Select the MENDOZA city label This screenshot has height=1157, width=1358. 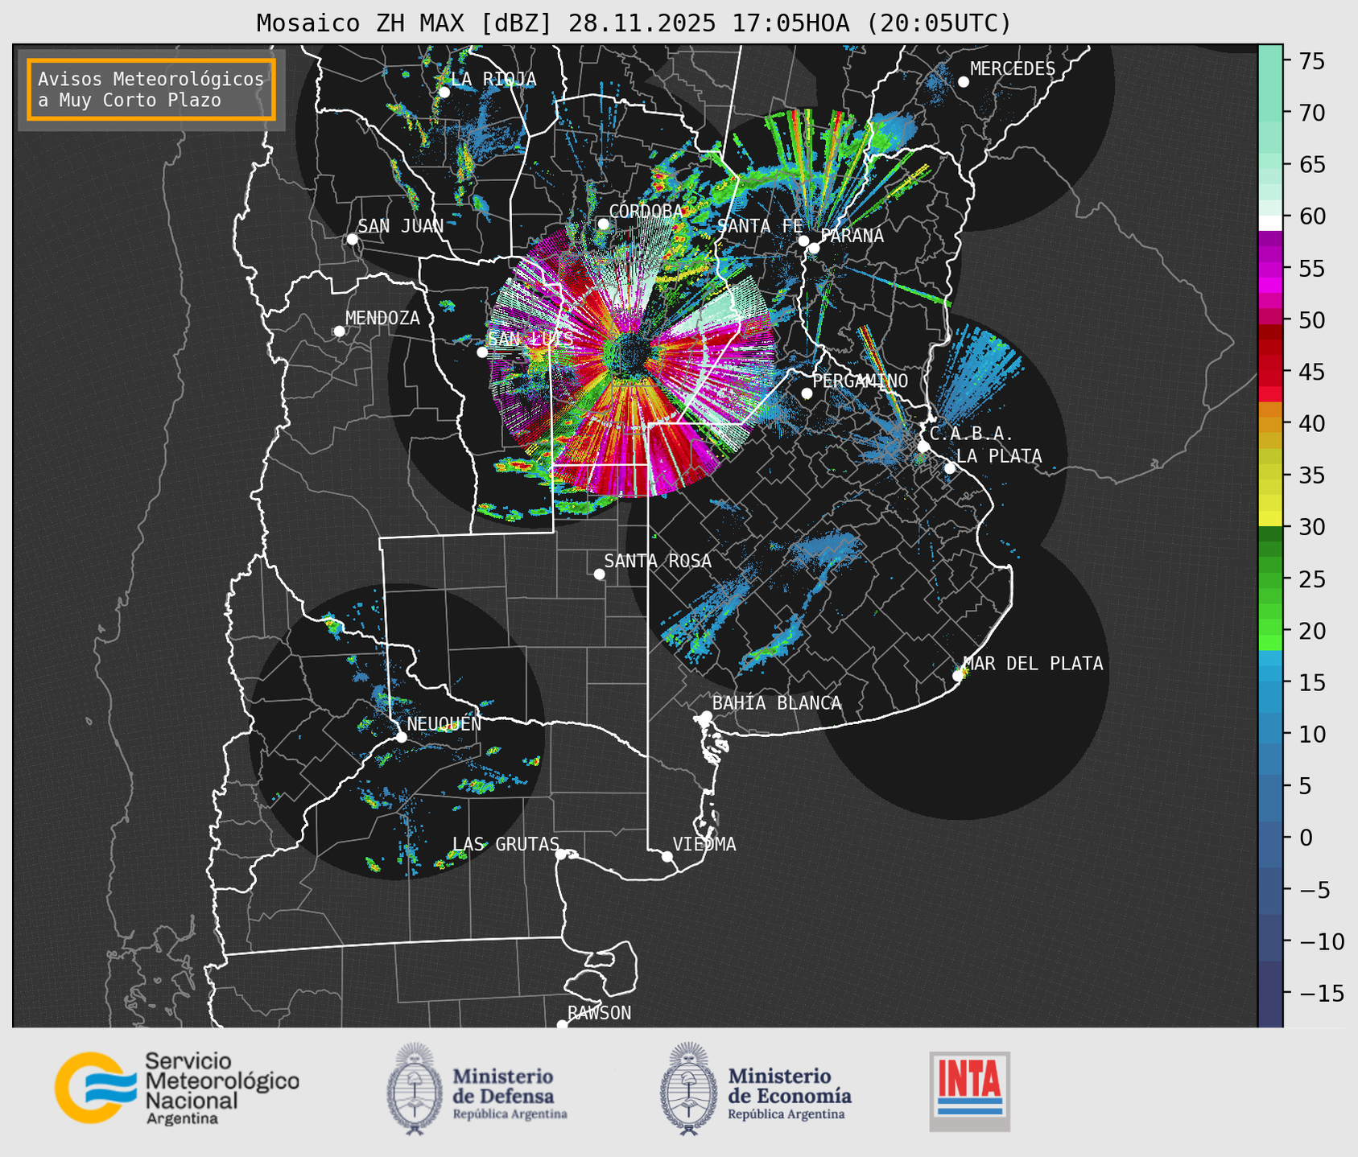click(382, 319)
